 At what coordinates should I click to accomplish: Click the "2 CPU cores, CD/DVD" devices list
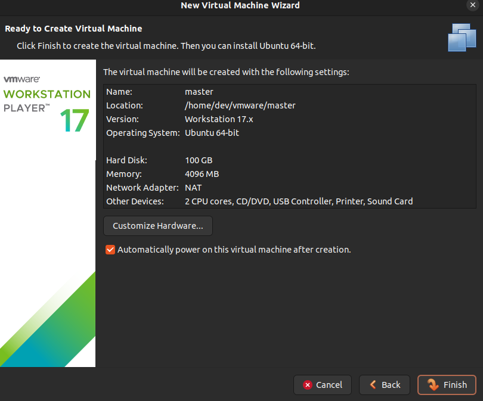pos(299,201)
